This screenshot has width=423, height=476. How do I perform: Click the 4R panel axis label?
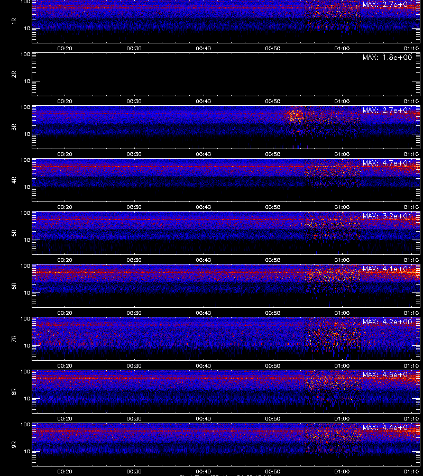pyautogui.click(x=14, y=180)
